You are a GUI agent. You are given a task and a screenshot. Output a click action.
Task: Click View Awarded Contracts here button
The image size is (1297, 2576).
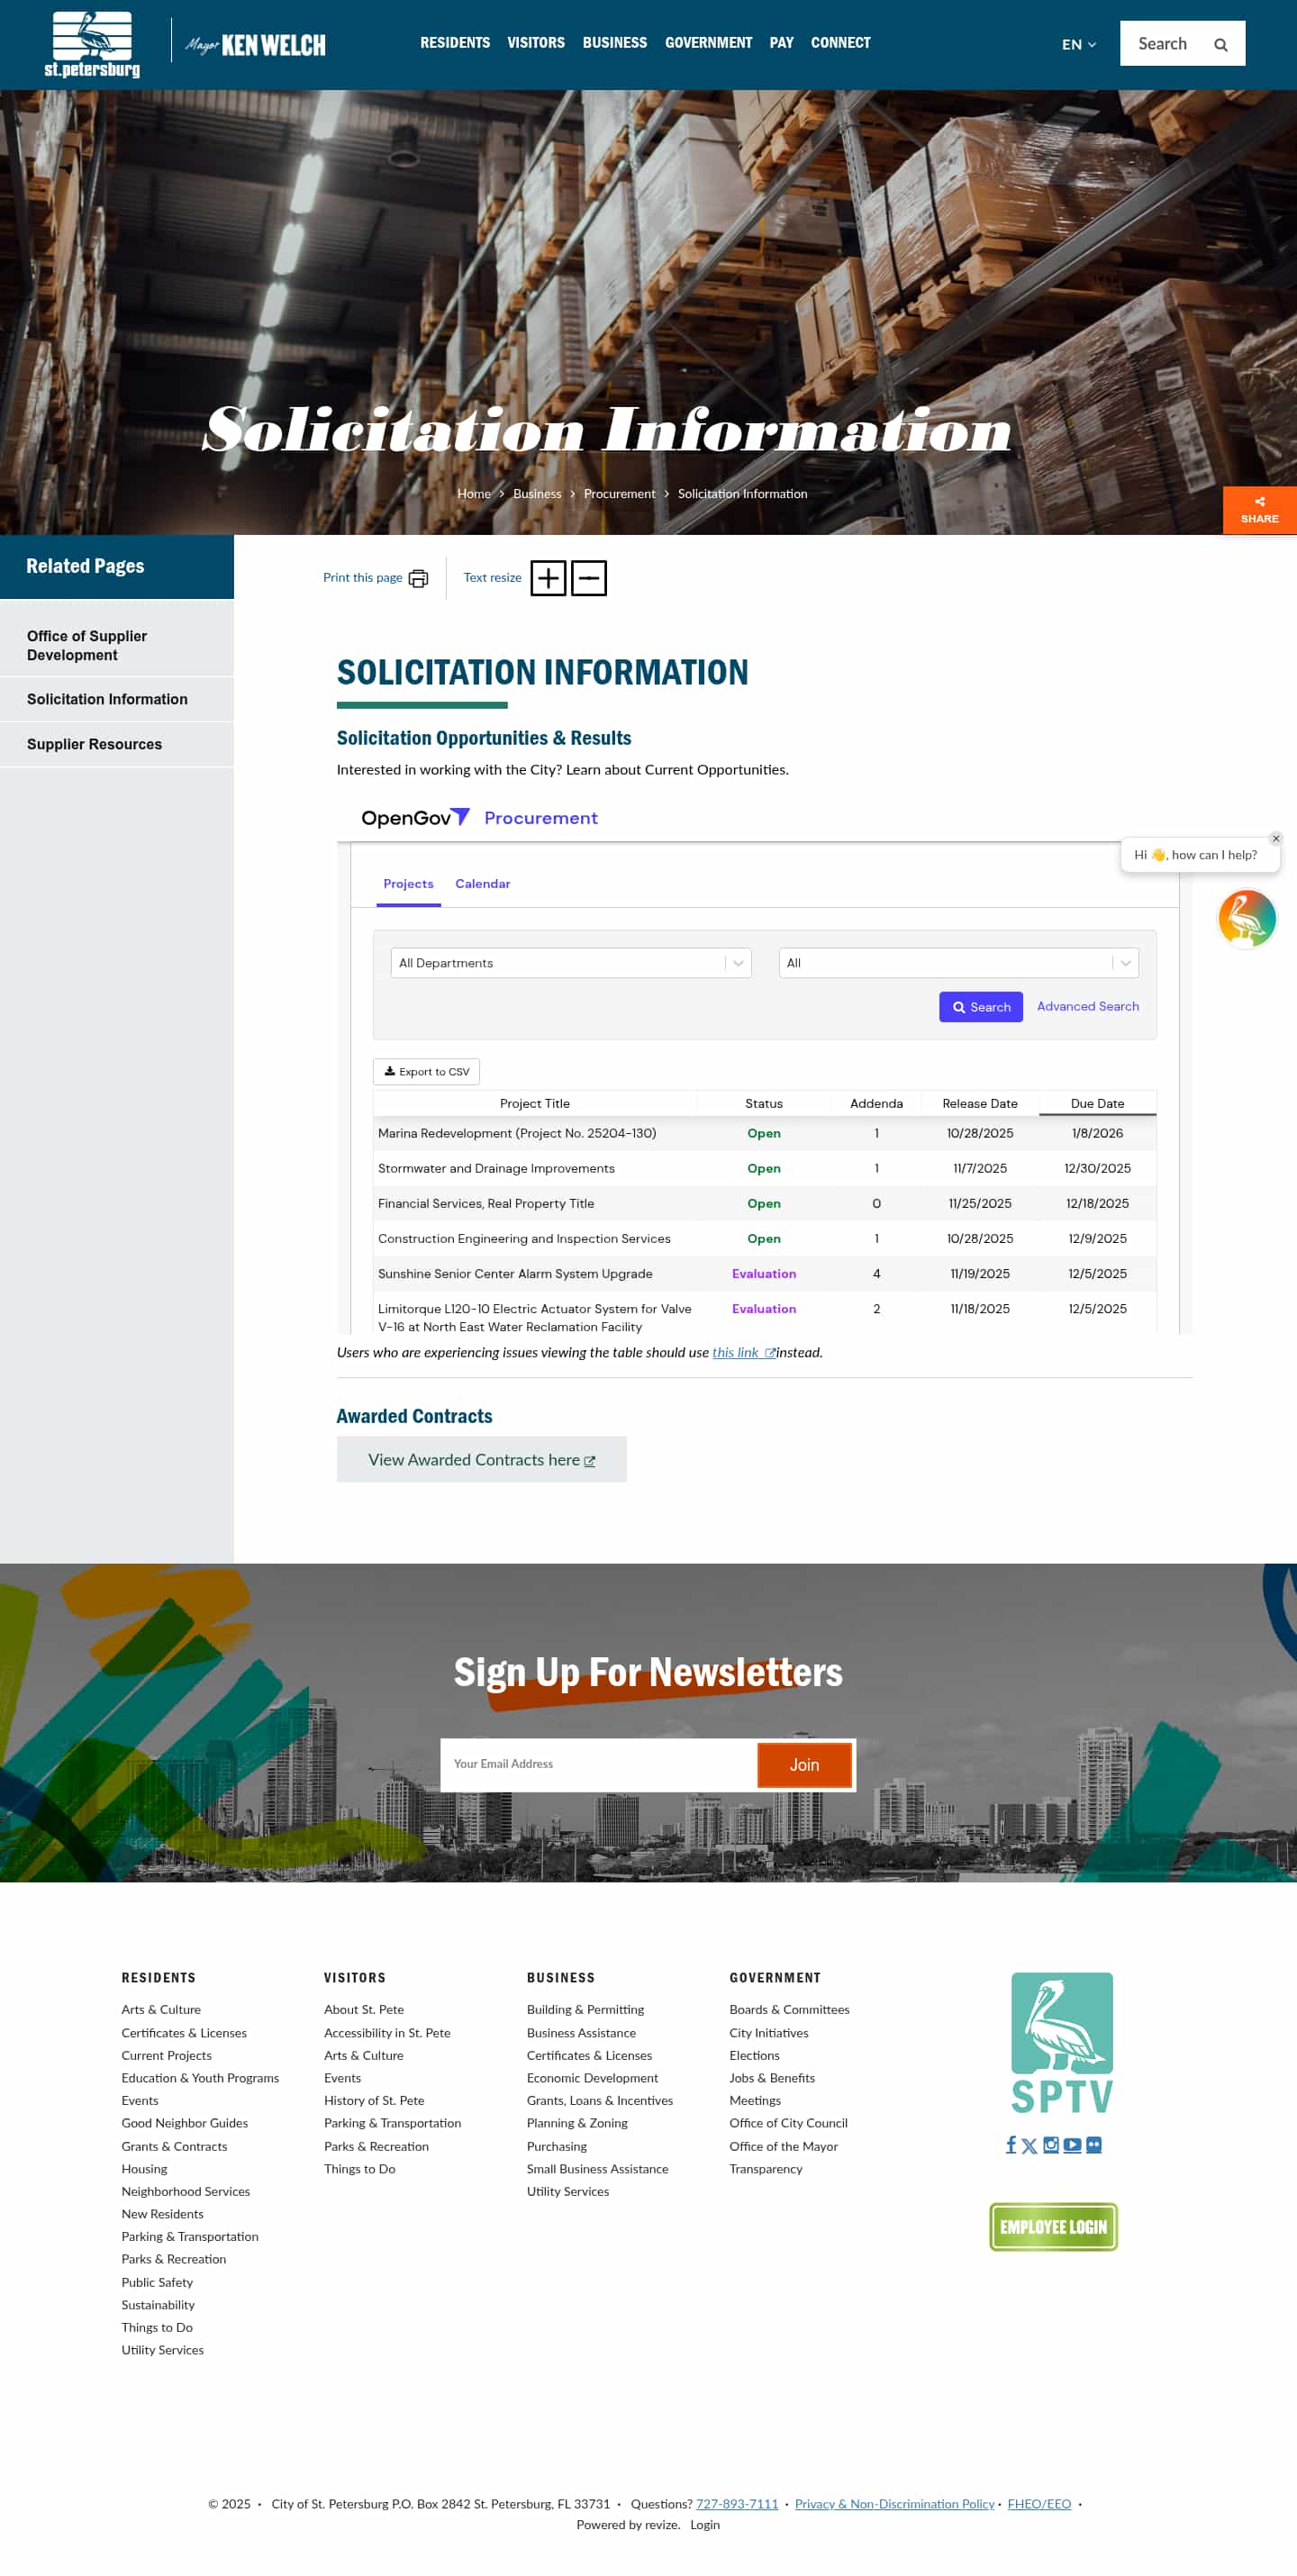pos(481,1460)
